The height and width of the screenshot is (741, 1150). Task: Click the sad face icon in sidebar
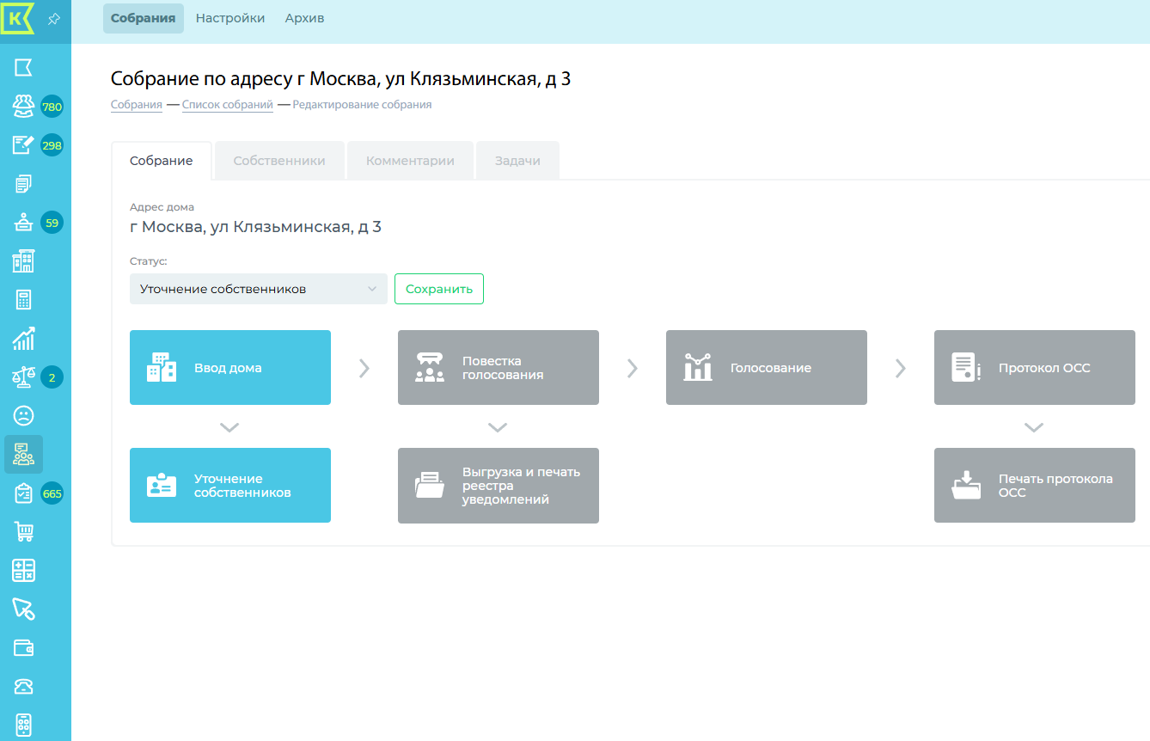tap(23, 416)
